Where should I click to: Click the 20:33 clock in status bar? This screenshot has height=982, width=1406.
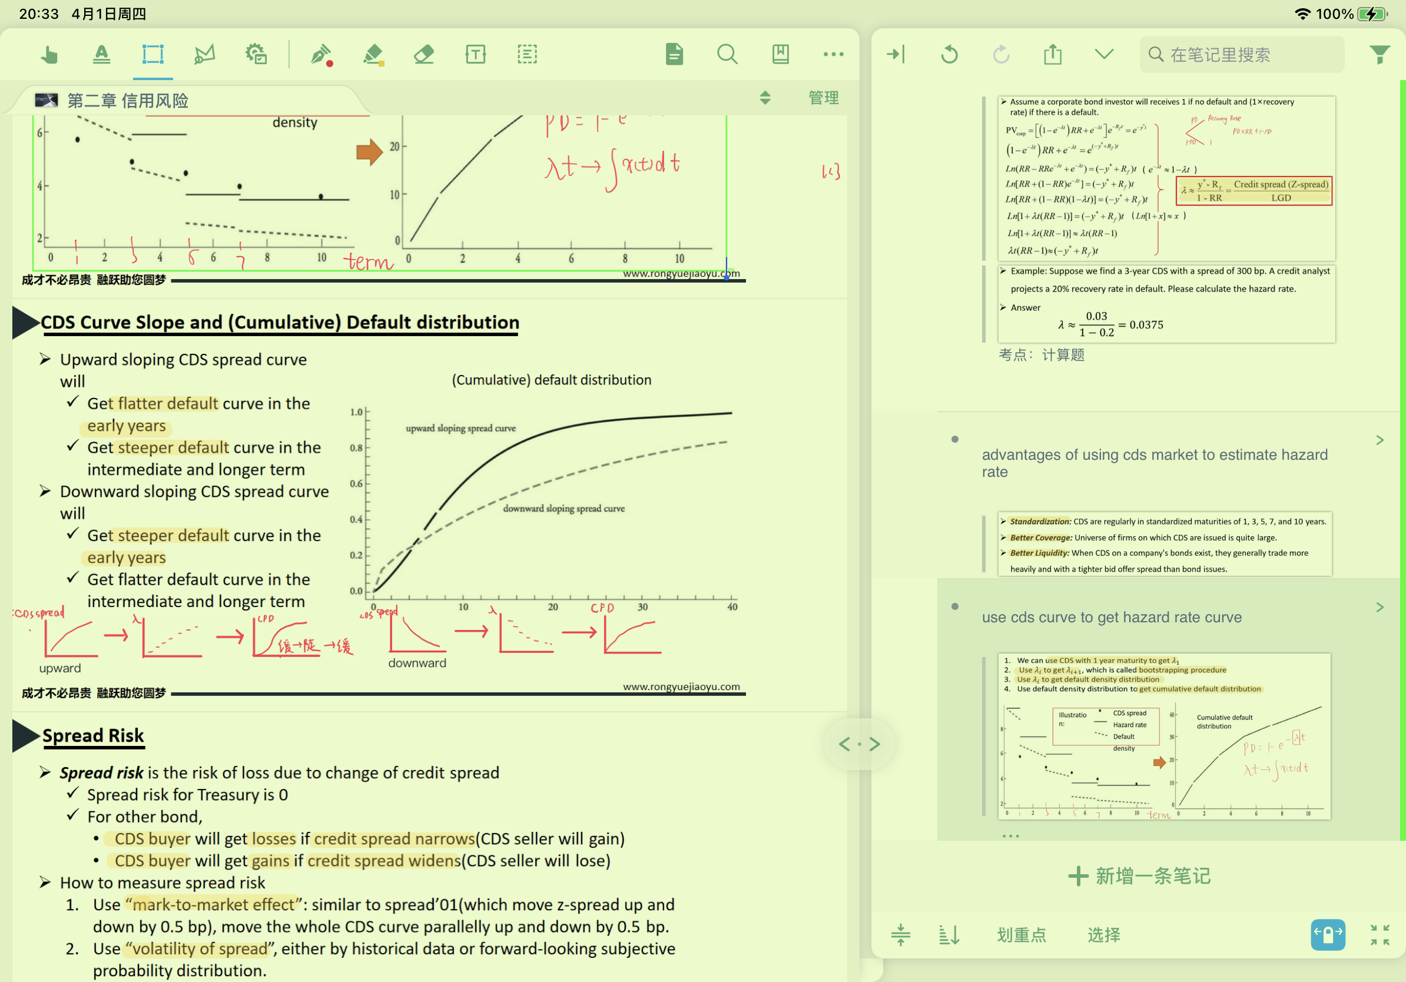click(x=39, y=14)
